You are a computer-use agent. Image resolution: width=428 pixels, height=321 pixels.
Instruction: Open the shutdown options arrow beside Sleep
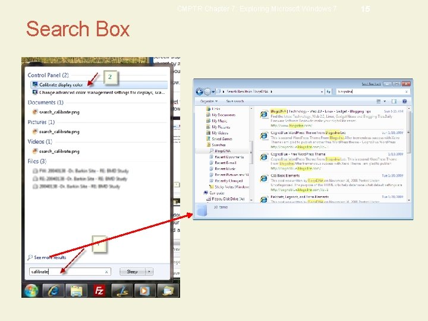tap(149, 272)
